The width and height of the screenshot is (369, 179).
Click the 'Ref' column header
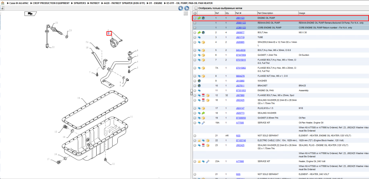[x=220, y=13]
